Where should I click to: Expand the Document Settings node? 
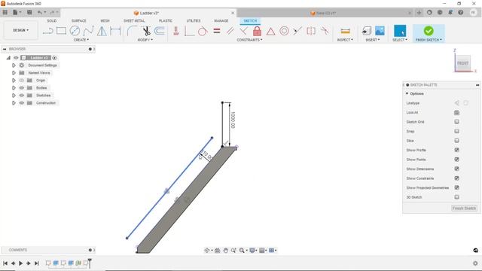(14, 65)
